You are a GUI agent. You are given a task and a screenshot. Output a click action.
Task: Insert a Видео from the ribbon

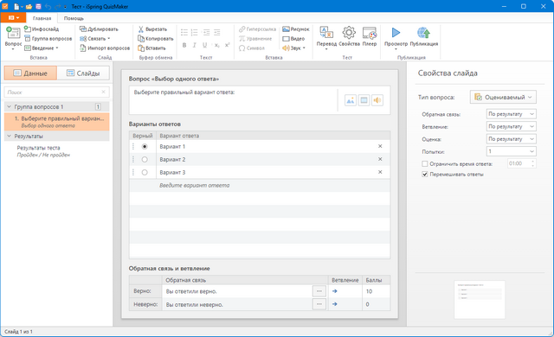pyautogui.click(x=293, y=38)
